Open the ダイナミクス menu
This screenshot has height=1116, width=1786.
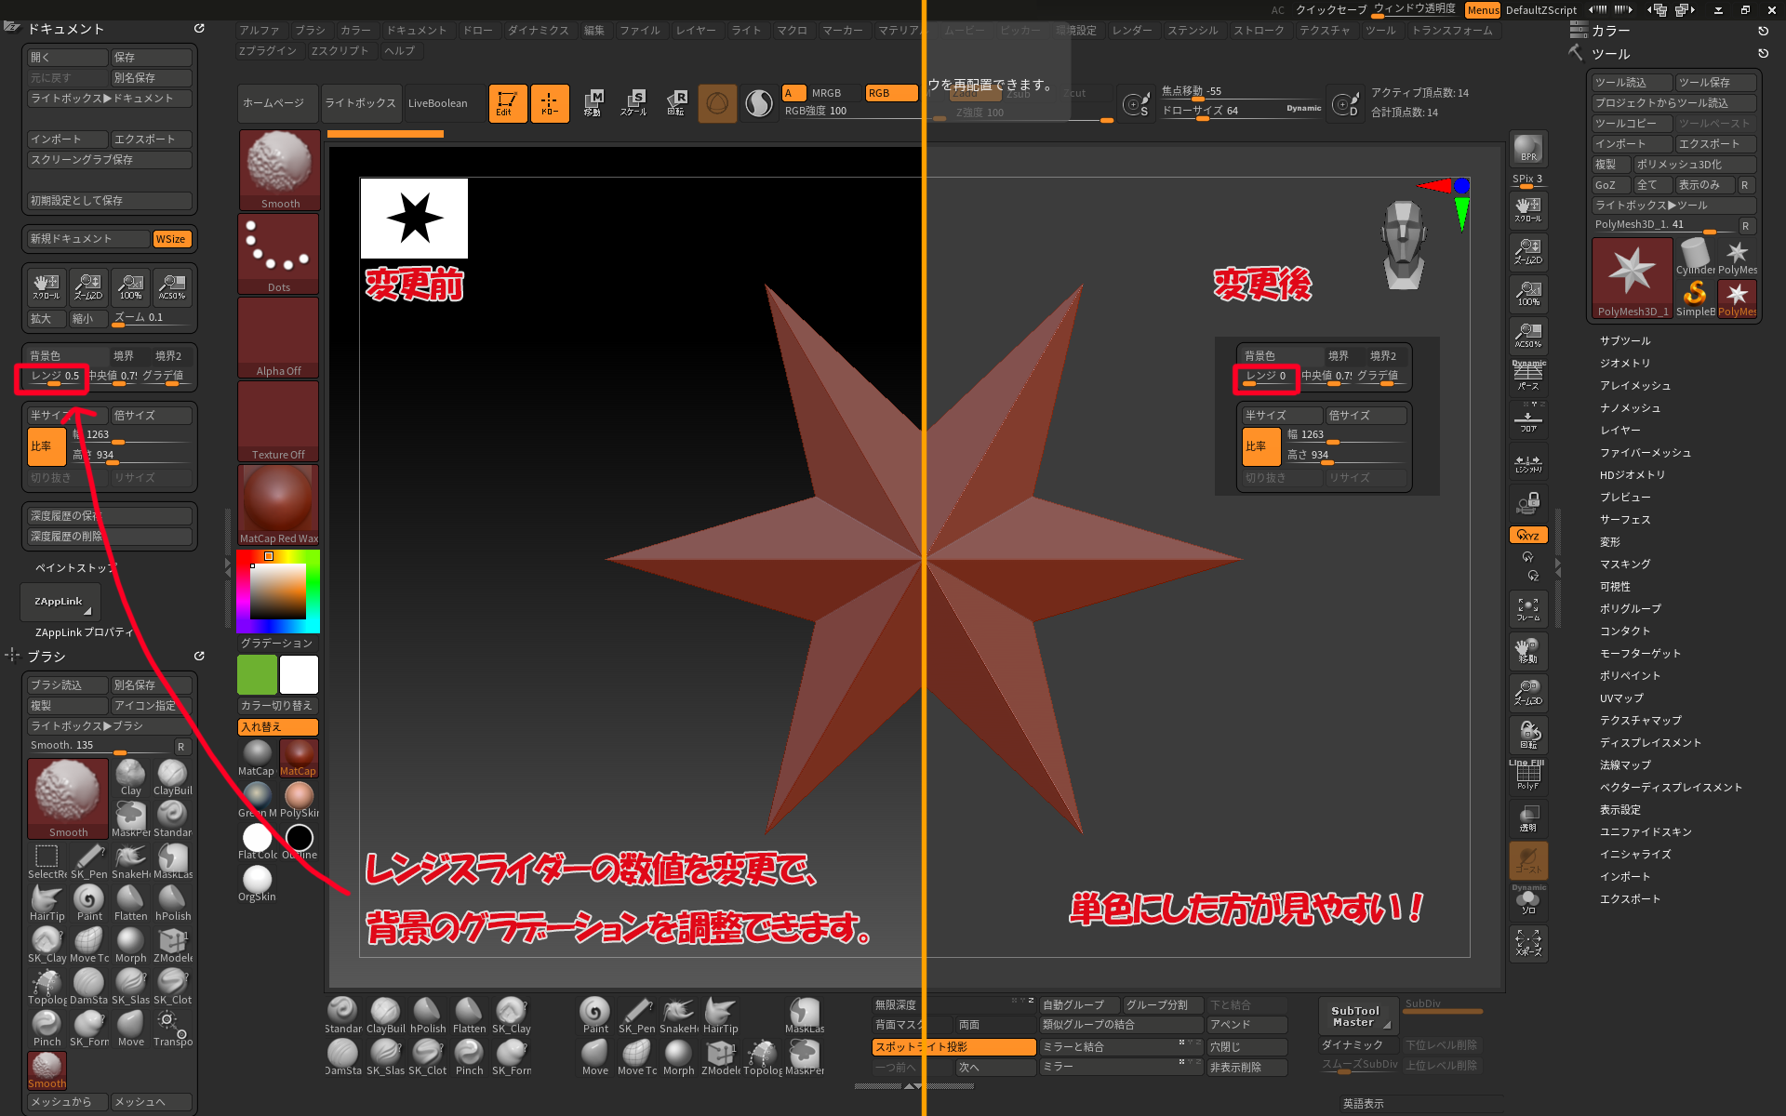[538, 31]
